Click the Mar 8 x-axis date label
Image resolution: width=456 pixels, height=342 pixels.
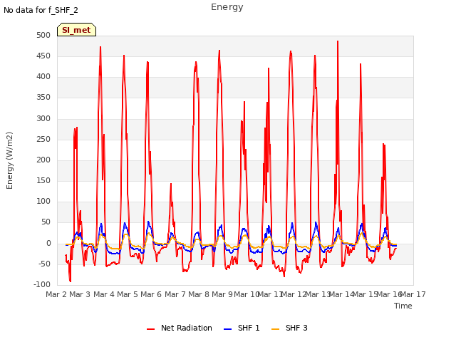click(x=199, y=294)
